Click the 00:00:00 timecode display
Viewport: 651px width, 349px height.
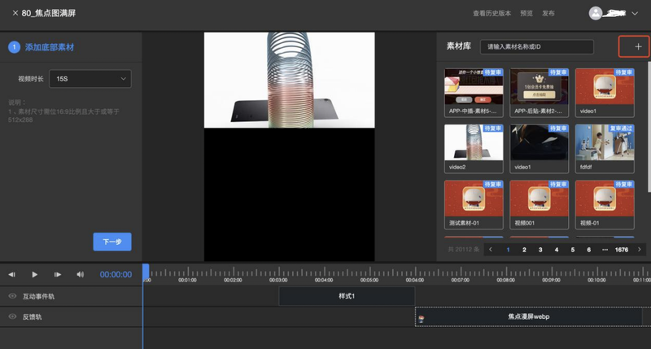pyautogui.click(x=116, y=274)
